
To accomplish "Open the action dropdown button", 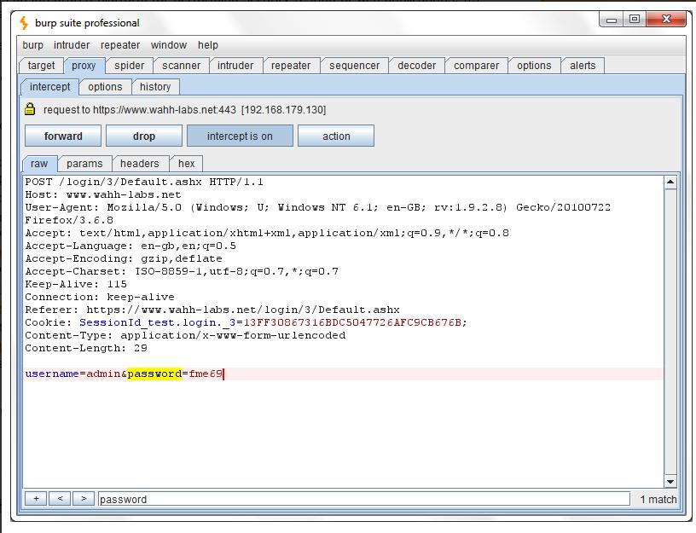I will point(336,136).
